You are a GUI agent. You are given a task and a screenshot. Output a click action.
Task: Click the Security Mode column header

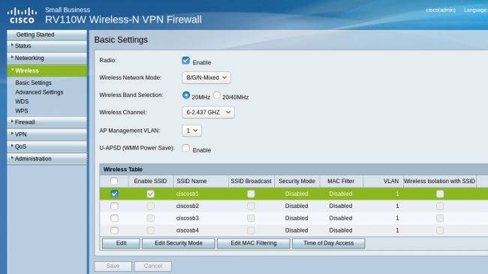coord(297,181)
